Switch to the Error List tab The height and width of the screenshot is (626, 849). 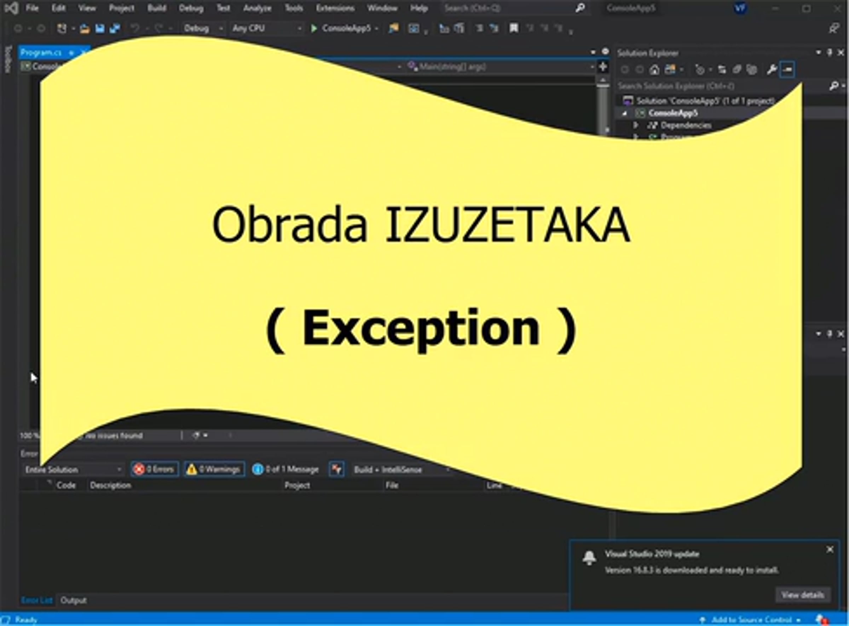pos(36,600)
